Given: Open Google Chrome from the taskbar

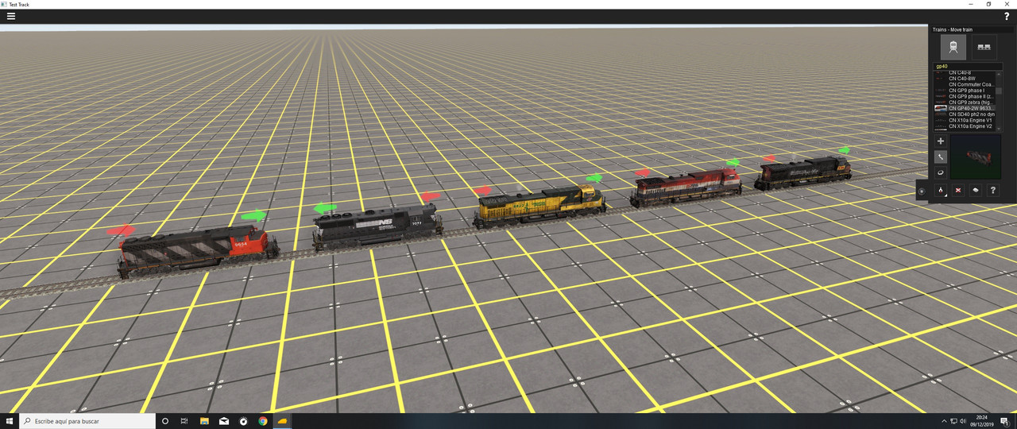Looking at the screenshot, I should click(x=263, y=421).
